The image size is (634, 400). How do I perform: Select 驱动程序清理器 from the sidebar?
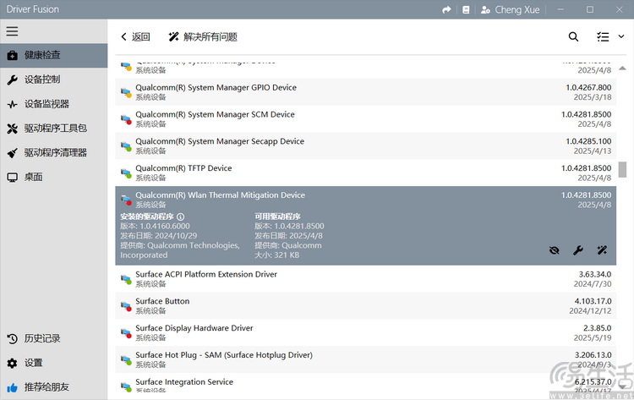tap(55, 153)
